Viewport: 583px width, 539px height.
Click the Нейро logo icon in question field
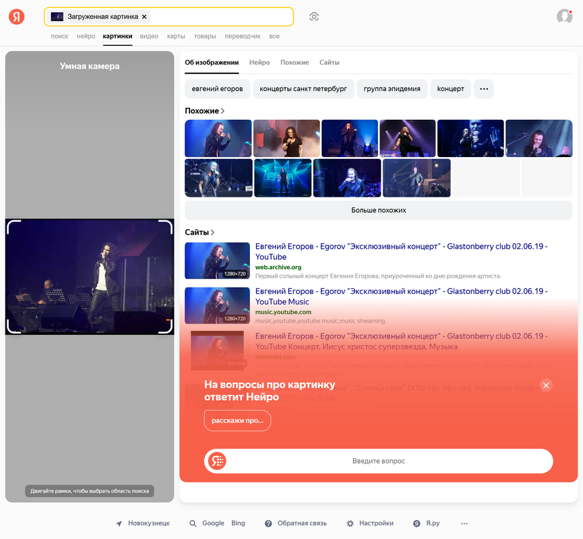click(217, 461)
